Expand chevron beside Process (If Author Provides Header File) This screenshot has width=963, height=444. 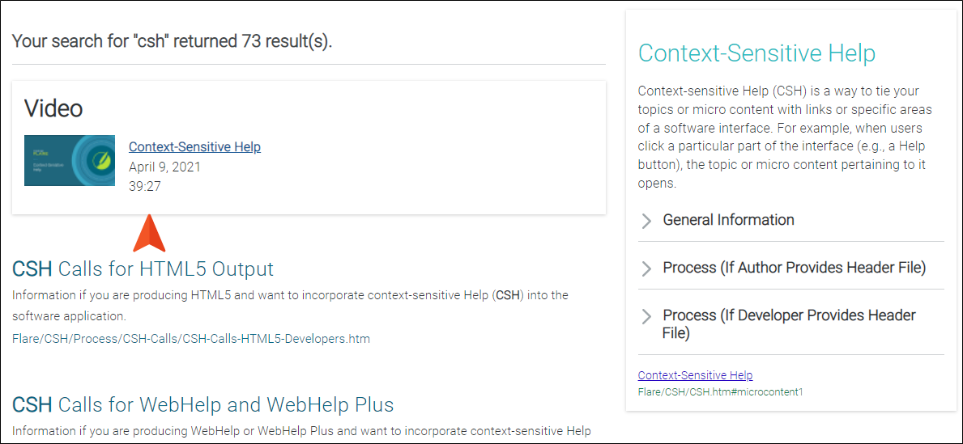[x=646, y=269]
